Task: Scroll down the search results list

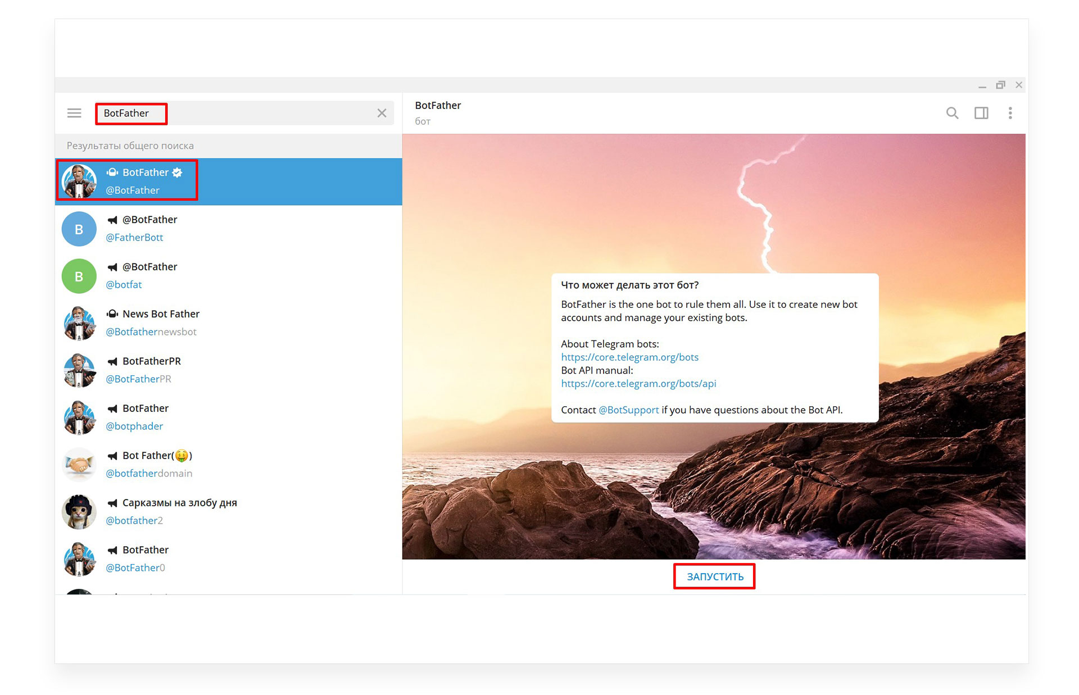Action: coord(228,589)
